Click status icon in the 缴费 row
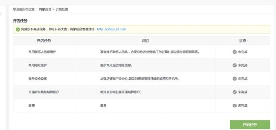Screen dimensions: 276x130 coord(234,105)
